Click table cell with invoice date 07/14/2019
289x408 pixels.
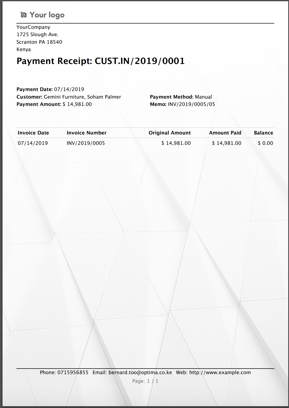pos(33,143)
